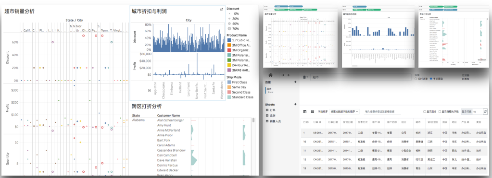Enable the 显示隐藏的字段 checkbox

[x=440, y=112]
